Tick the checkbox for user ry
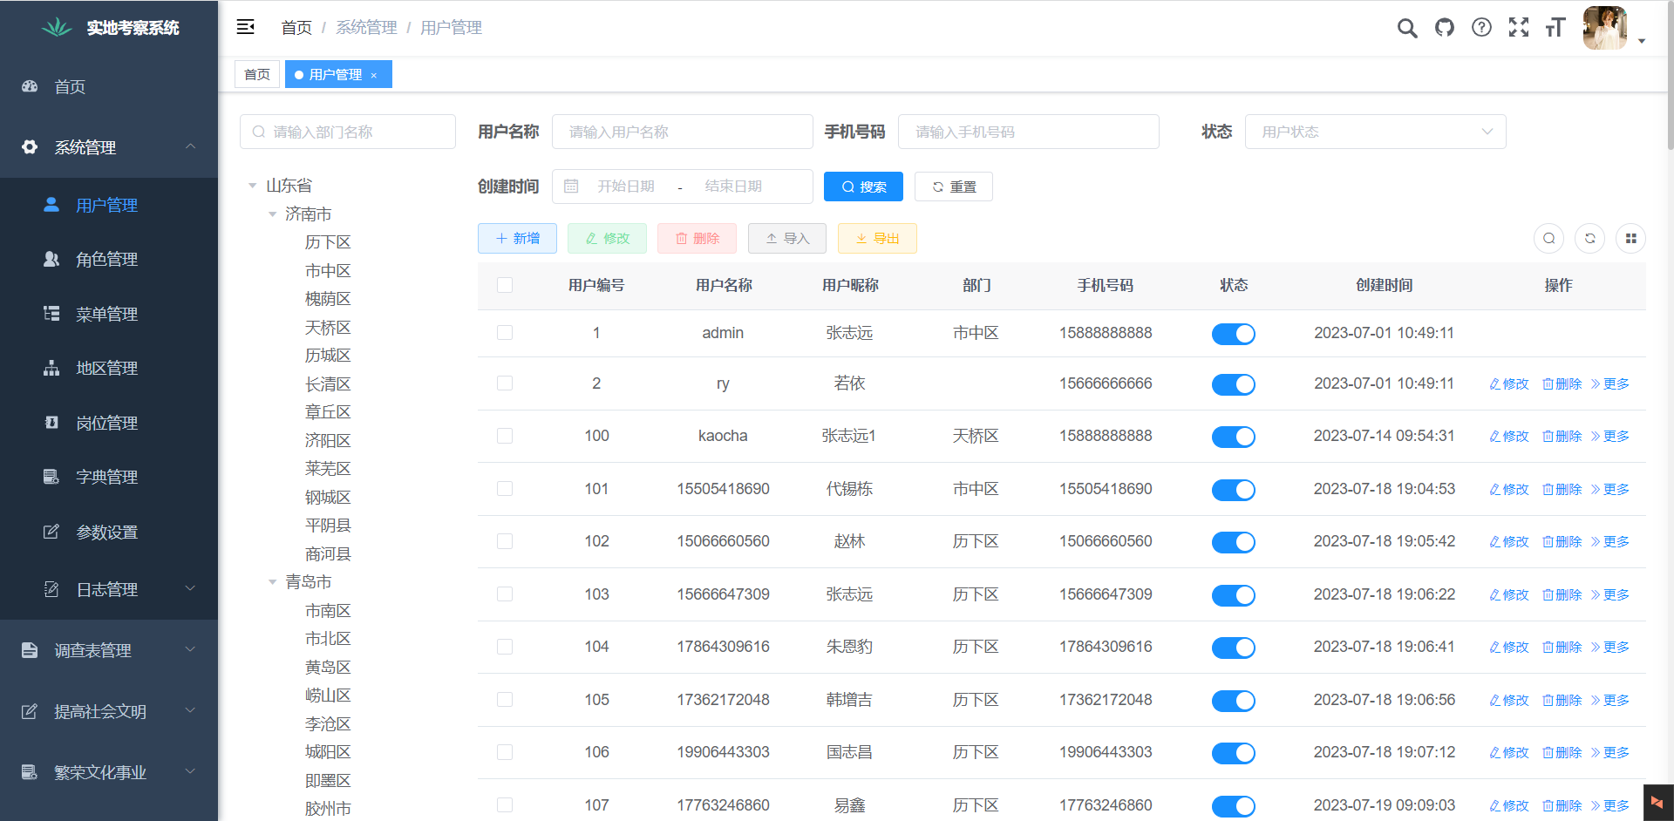Screen dimensions: 1674x821 [x=505, y=383]
